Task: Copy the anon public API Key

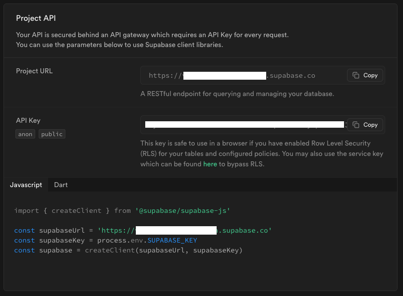Action: (x=365, y=125)
